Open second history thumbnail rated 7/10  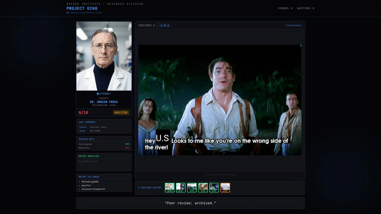point(181,188)
